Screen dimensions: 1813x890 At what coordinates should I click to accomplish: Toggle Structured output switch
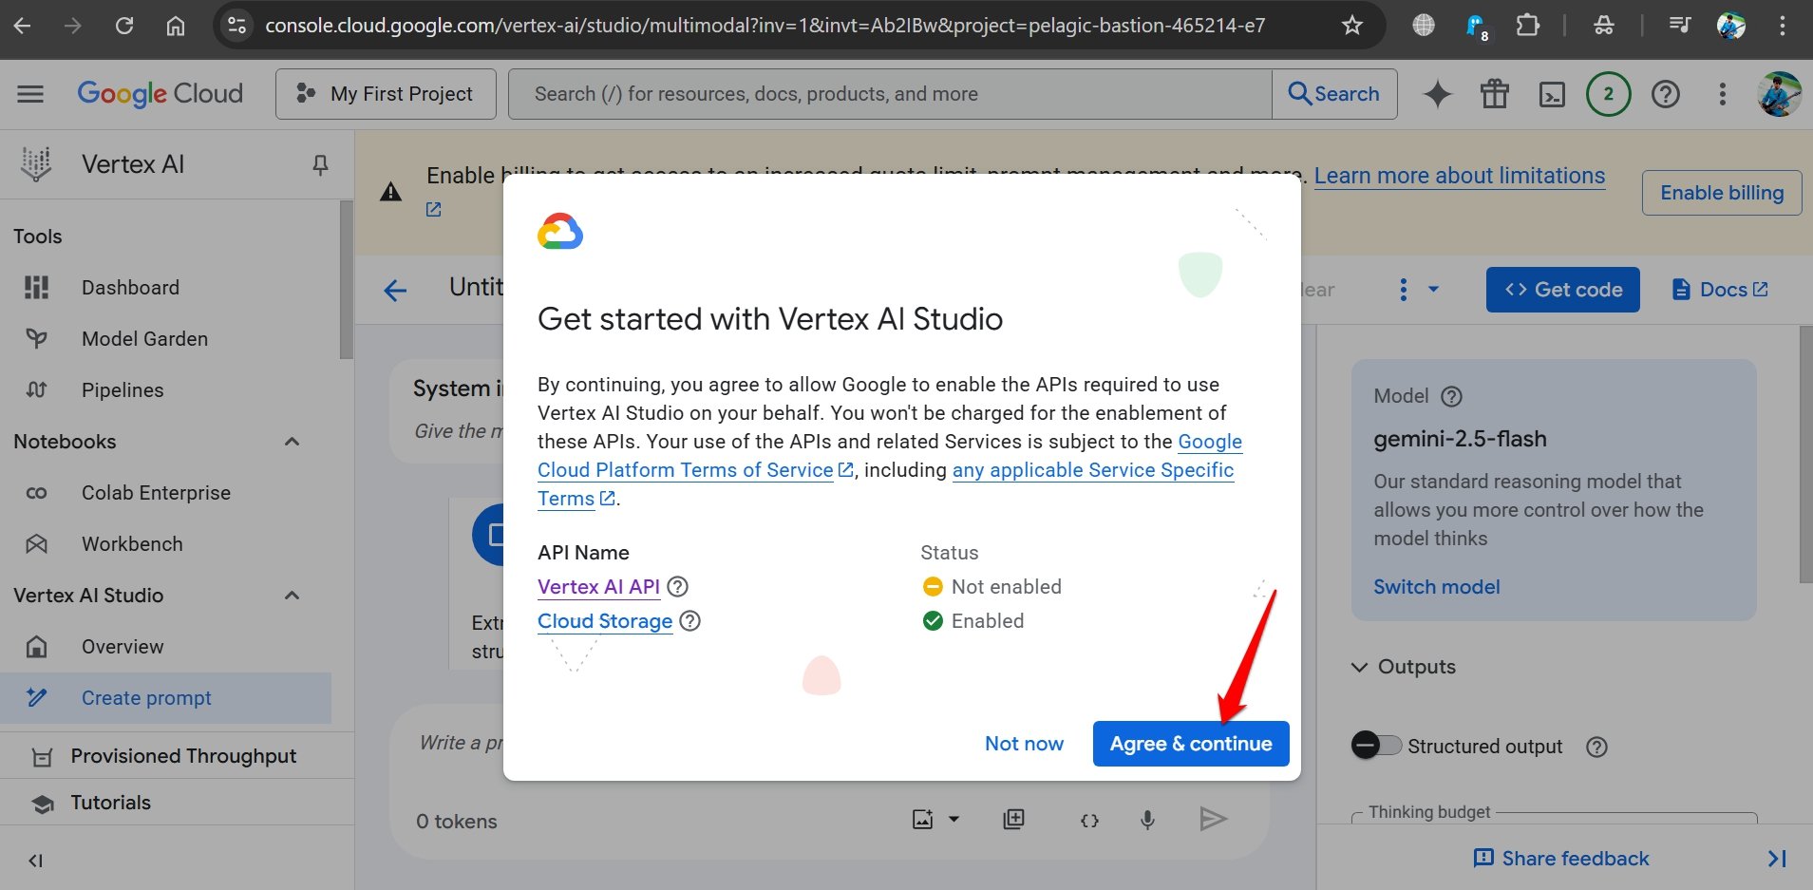(x=1376, y=746)
